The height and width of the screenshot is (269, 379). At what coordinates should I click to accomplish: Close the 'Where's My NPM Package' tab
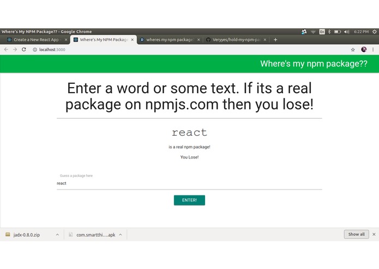click(132, 40)
